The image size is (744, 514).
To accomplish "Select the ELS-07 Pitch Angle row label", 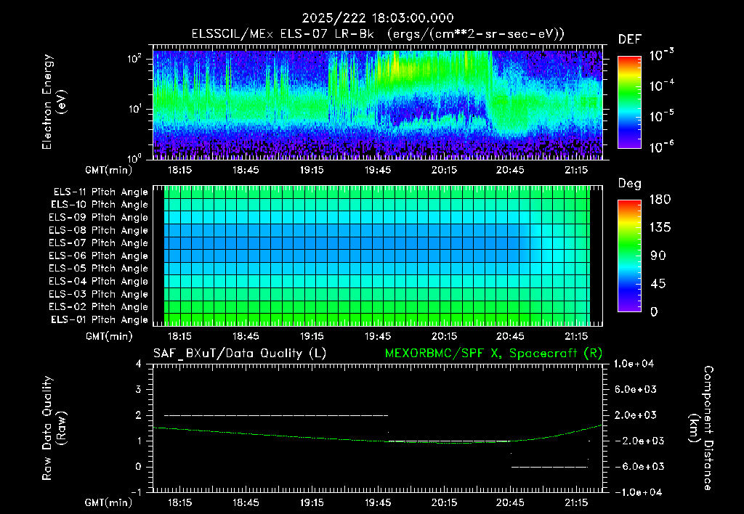I will [x=98, y=242].
